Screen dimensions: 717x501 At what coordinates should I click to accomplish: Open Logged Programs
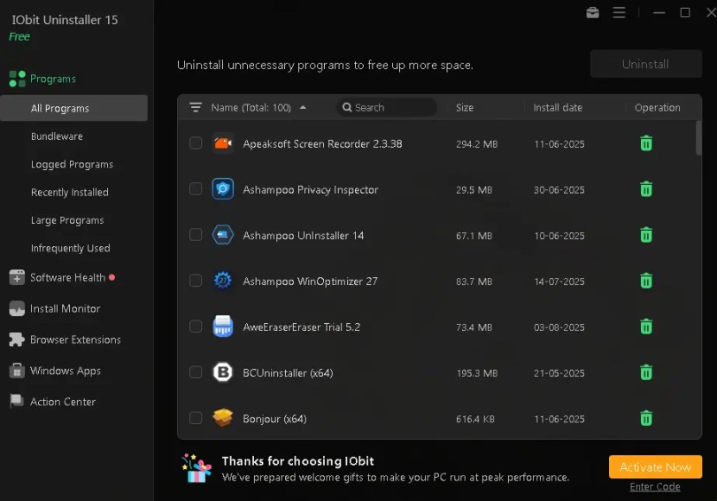72,165
